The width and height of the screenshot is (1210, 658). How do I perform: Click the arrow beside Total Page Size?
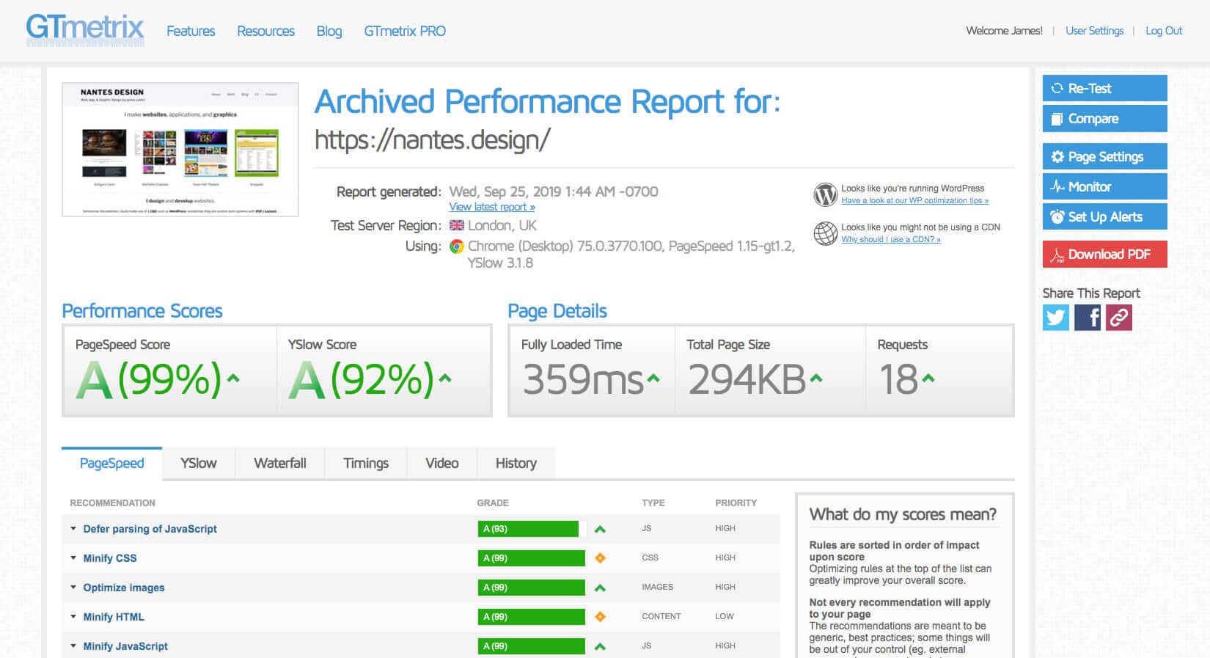coord(816,379)
